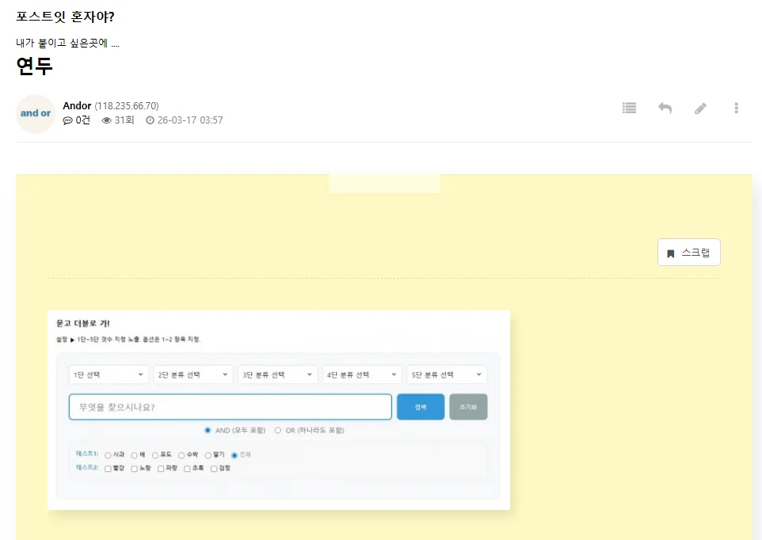Click the comment bubble icon beside 0건
The image size is (762, 540).
67,120
